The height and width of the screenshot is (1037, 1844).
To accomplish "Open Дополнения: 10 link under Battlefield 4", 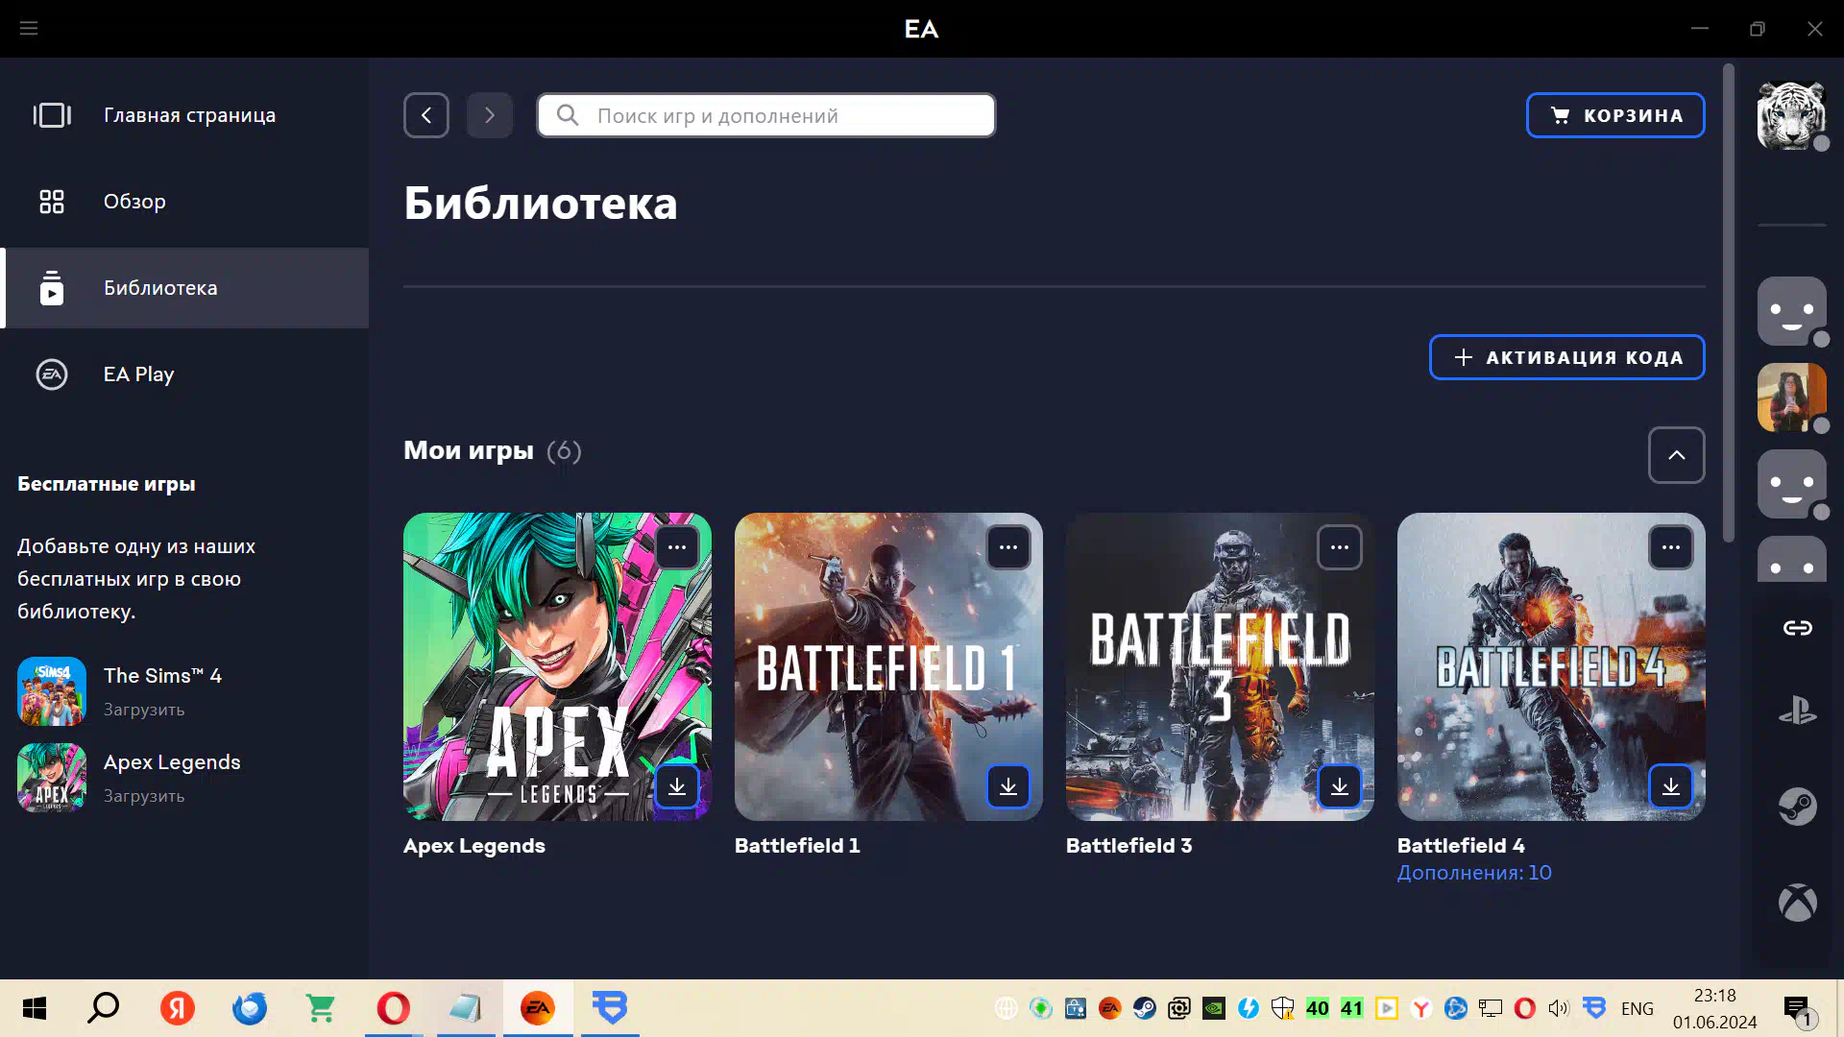I will click(1474, 873).
